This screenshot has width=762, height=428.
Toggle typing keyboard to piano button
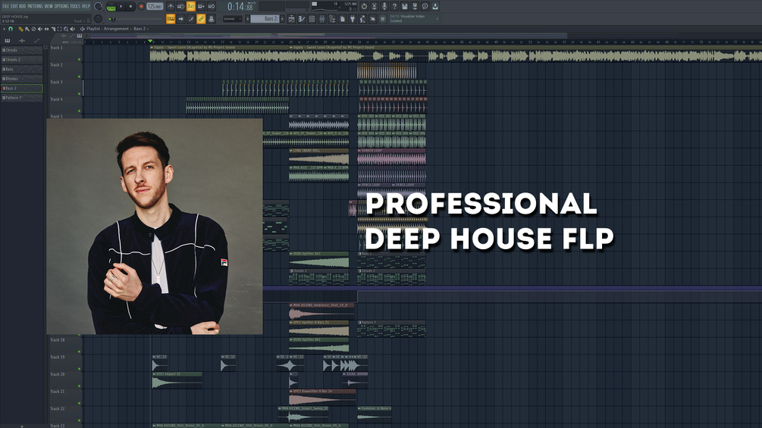pos(171,19)
